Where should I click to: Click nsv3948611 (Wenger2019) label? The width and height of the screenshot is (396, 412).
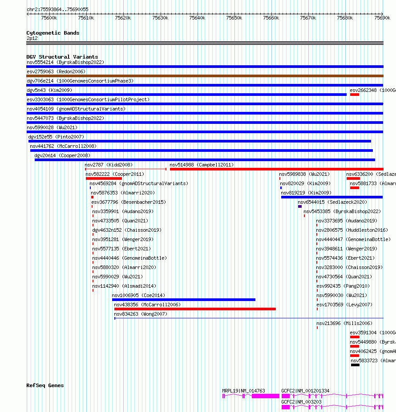[347, 249]
